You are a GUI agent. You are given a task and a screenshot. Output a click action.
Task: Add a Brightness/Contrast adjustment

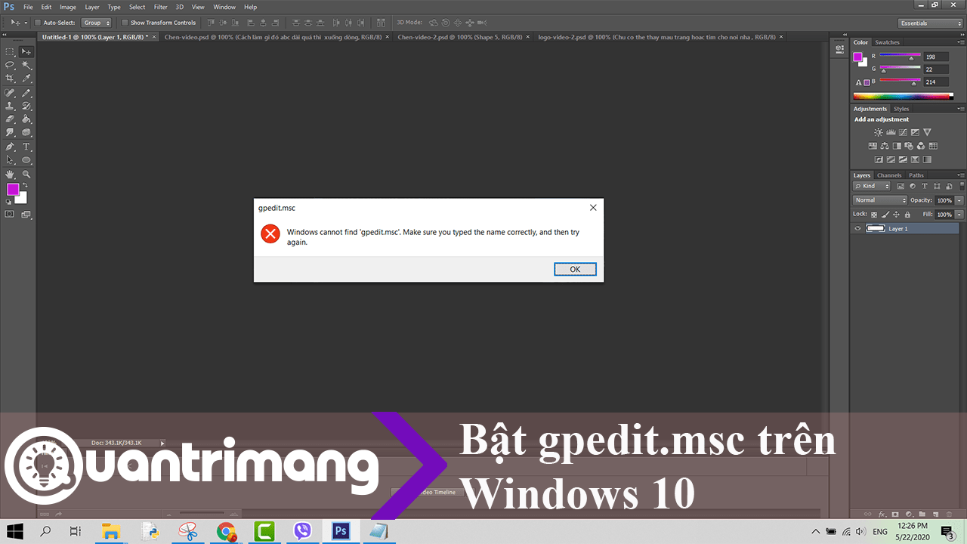(x=879, y=133)
